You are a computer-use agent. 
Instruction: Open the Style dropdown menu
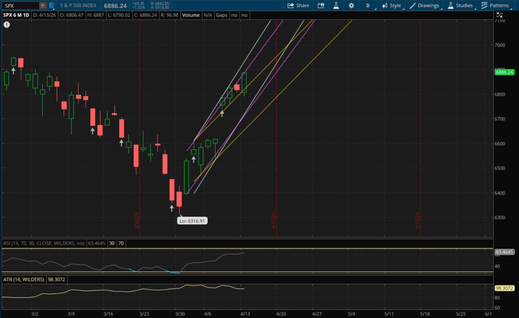(392, 6)
